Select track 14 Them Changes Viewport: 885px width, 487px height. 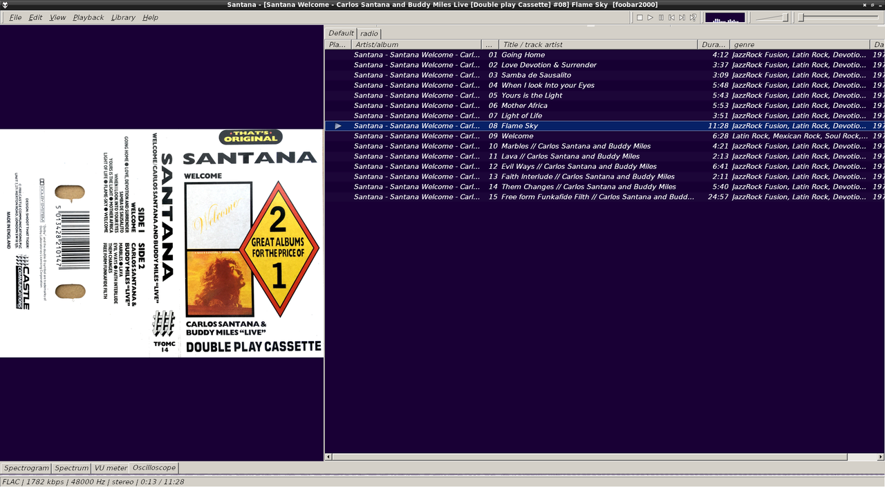[604, 187]
